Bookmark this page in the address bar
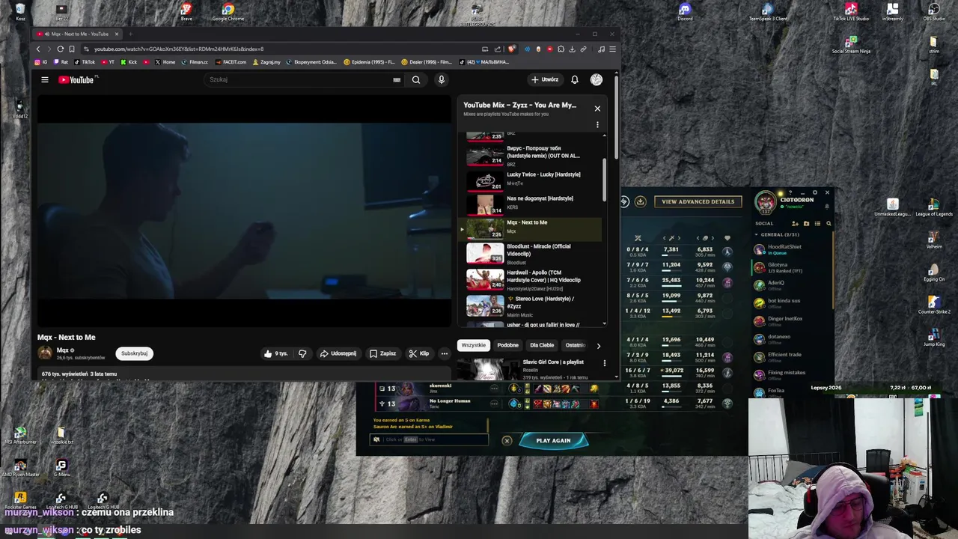Viewport: 958px width, 539px height. point(72,49)
